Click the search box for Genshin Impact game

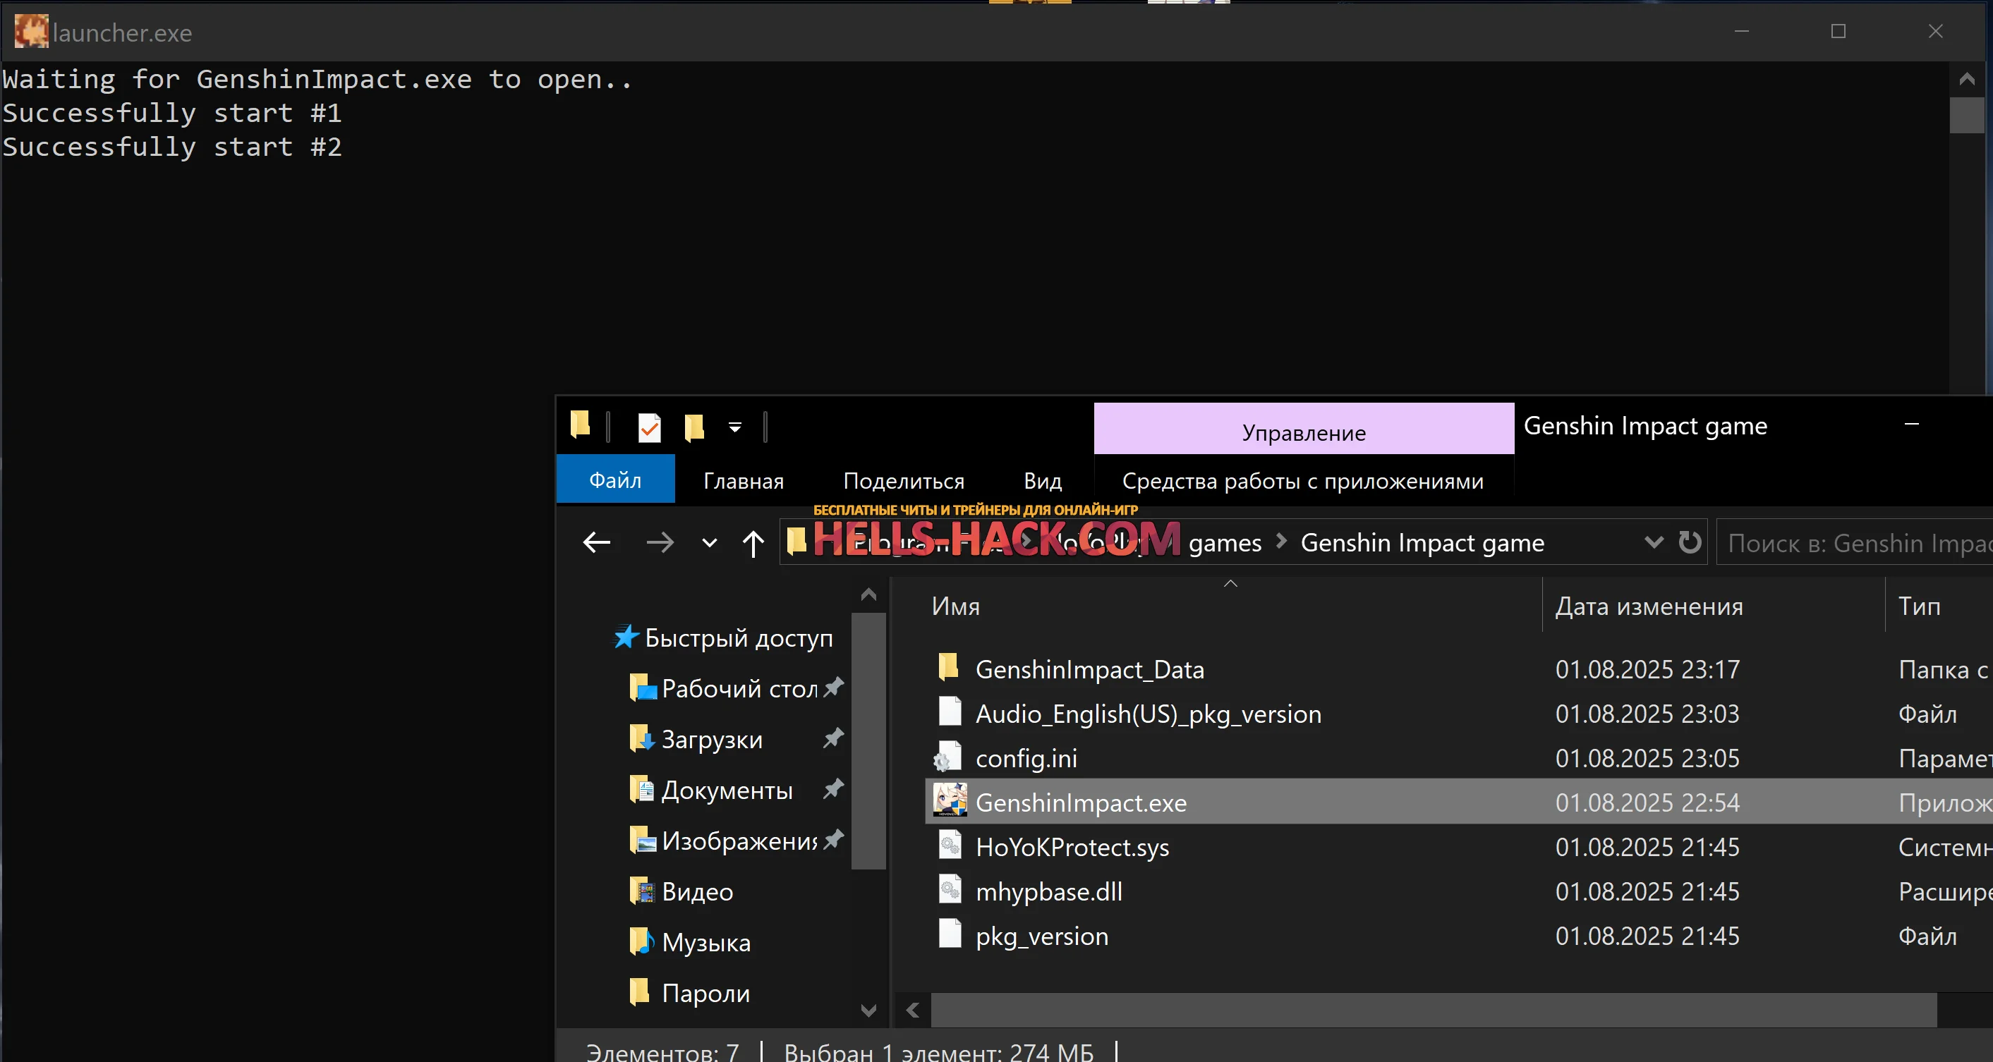(x=1855, y=542)
